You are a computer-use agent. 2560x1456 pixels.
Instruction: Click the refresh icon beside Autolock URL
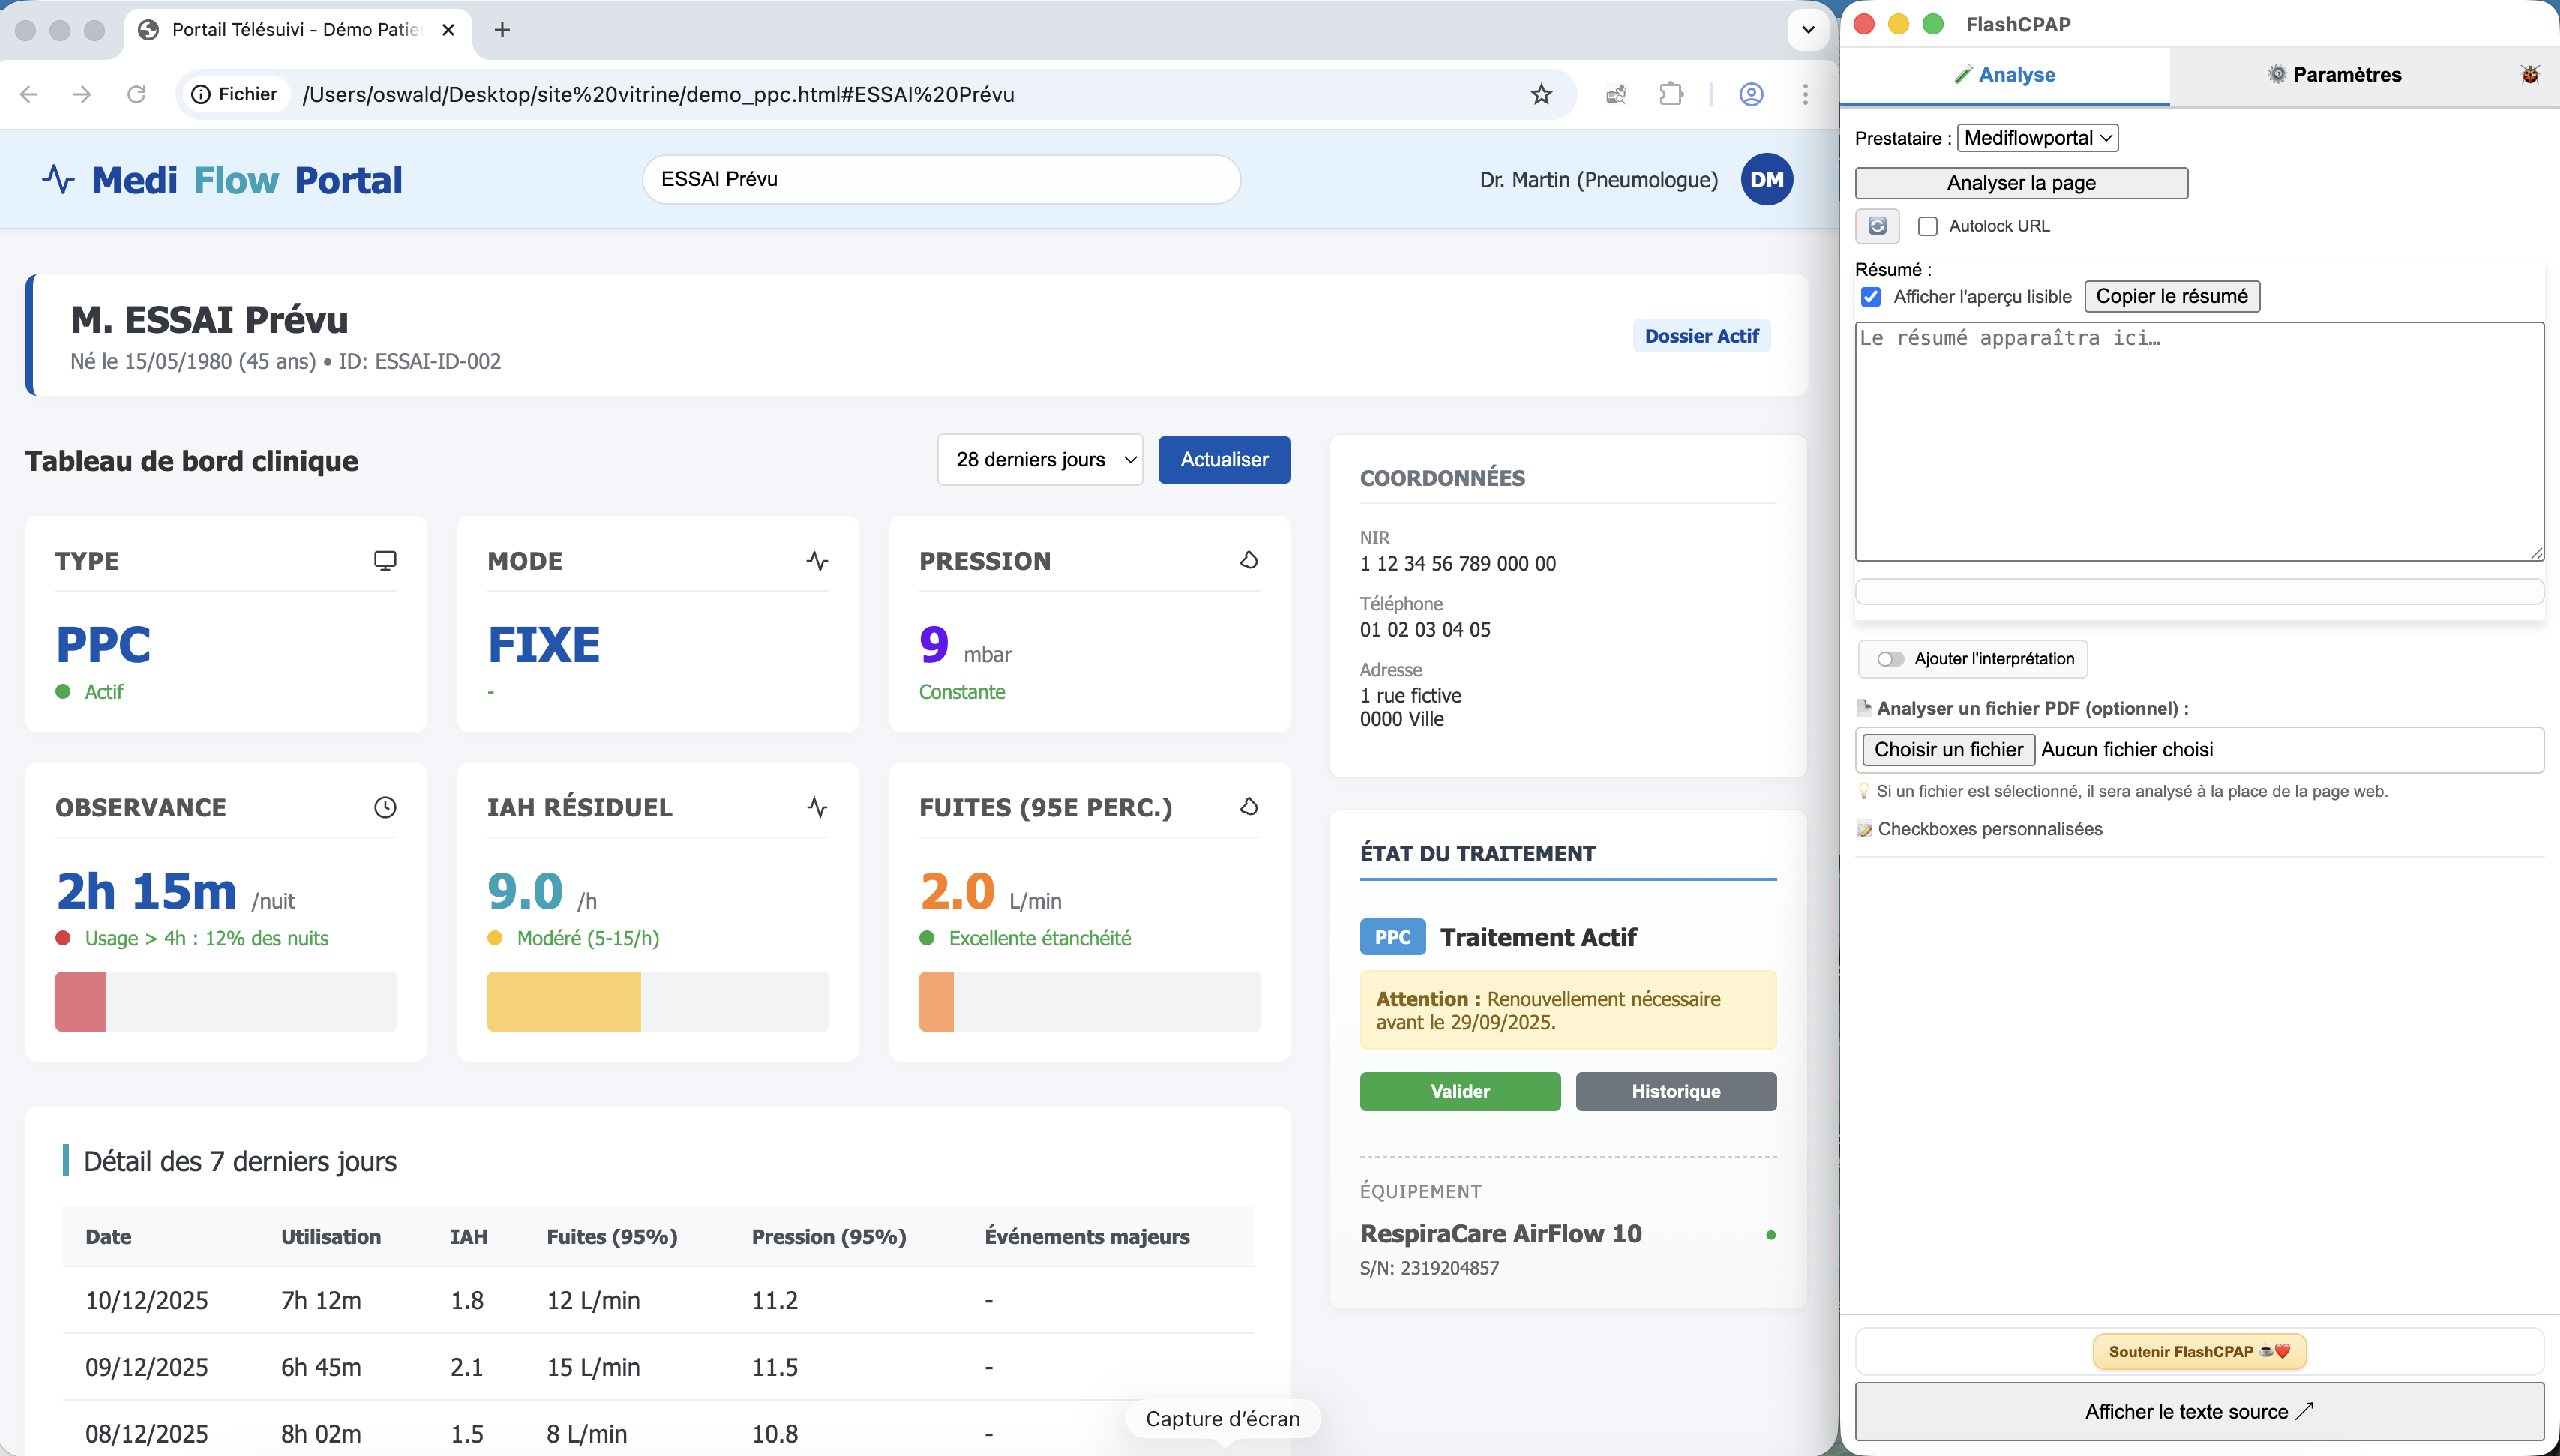[1878, 226]
